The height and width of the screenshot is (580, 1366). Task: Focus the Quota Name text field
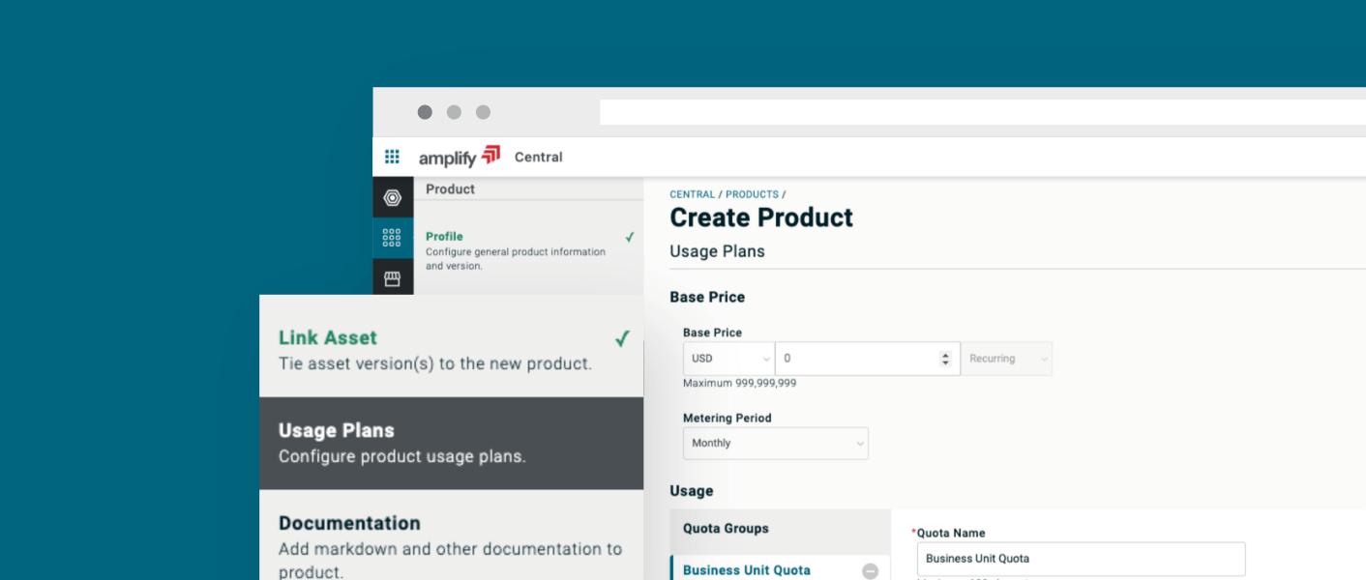(x=1081, y=559)
